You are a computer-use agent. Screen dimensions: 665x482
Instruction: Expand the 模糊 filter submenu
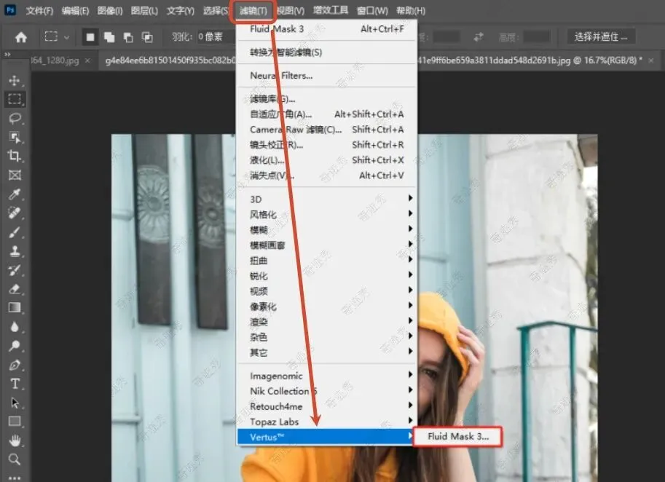(326, 229)
